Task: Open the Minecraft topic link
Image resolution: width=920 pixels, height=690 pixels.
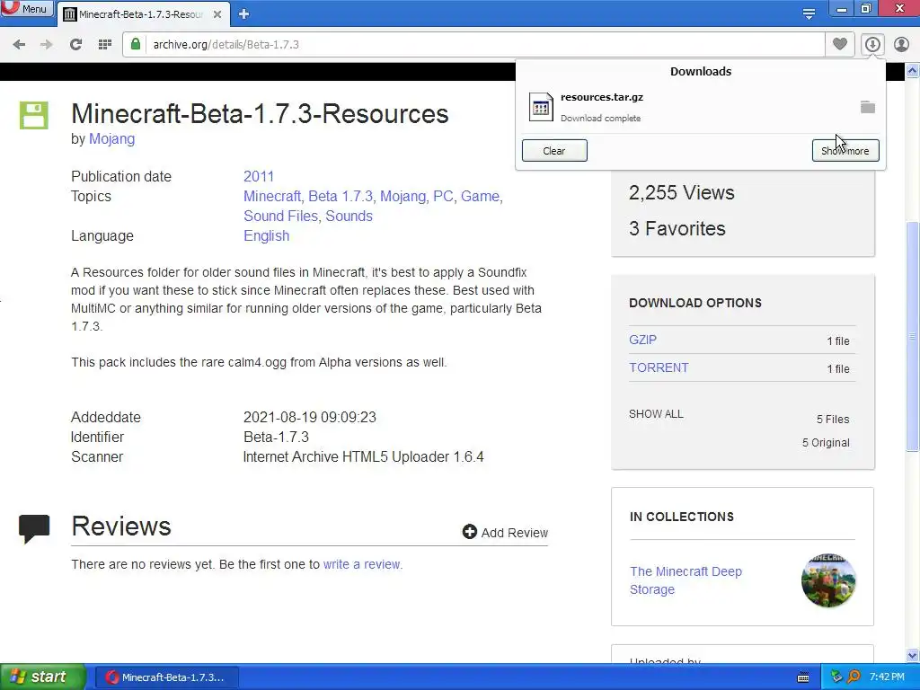Action: click(x=272, y=196)
